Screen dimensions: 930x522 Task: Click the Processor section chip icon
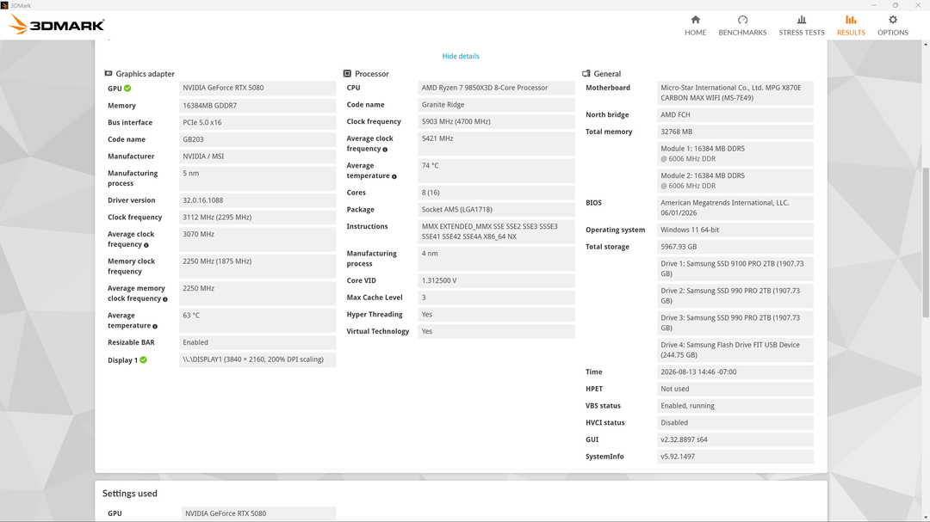(x=347, y=73)
